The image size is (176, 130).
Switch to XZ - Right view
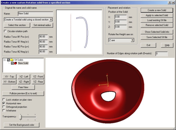pos(24,82)
